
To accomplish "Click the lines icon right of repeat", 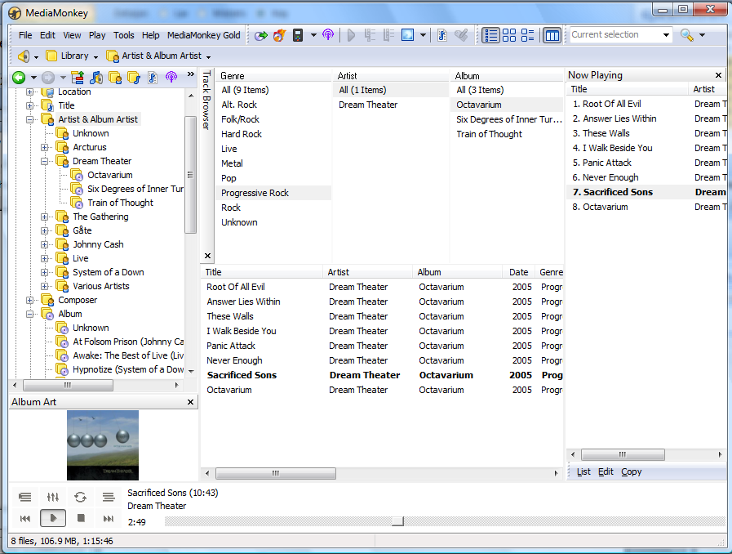I will 109,497.
